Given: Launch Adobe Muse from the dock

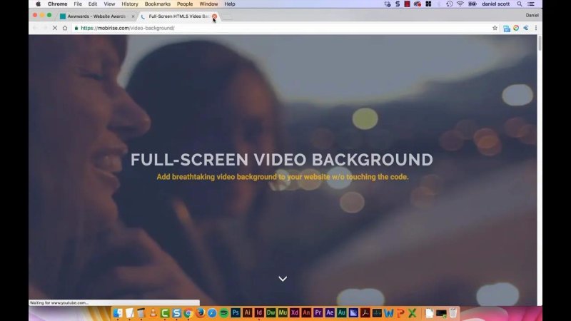Looking at the screenshot, I should [x=283, y=312].
